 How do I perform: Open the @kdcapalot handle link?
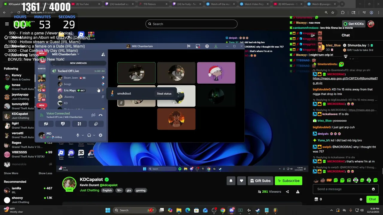coord(108,185)
